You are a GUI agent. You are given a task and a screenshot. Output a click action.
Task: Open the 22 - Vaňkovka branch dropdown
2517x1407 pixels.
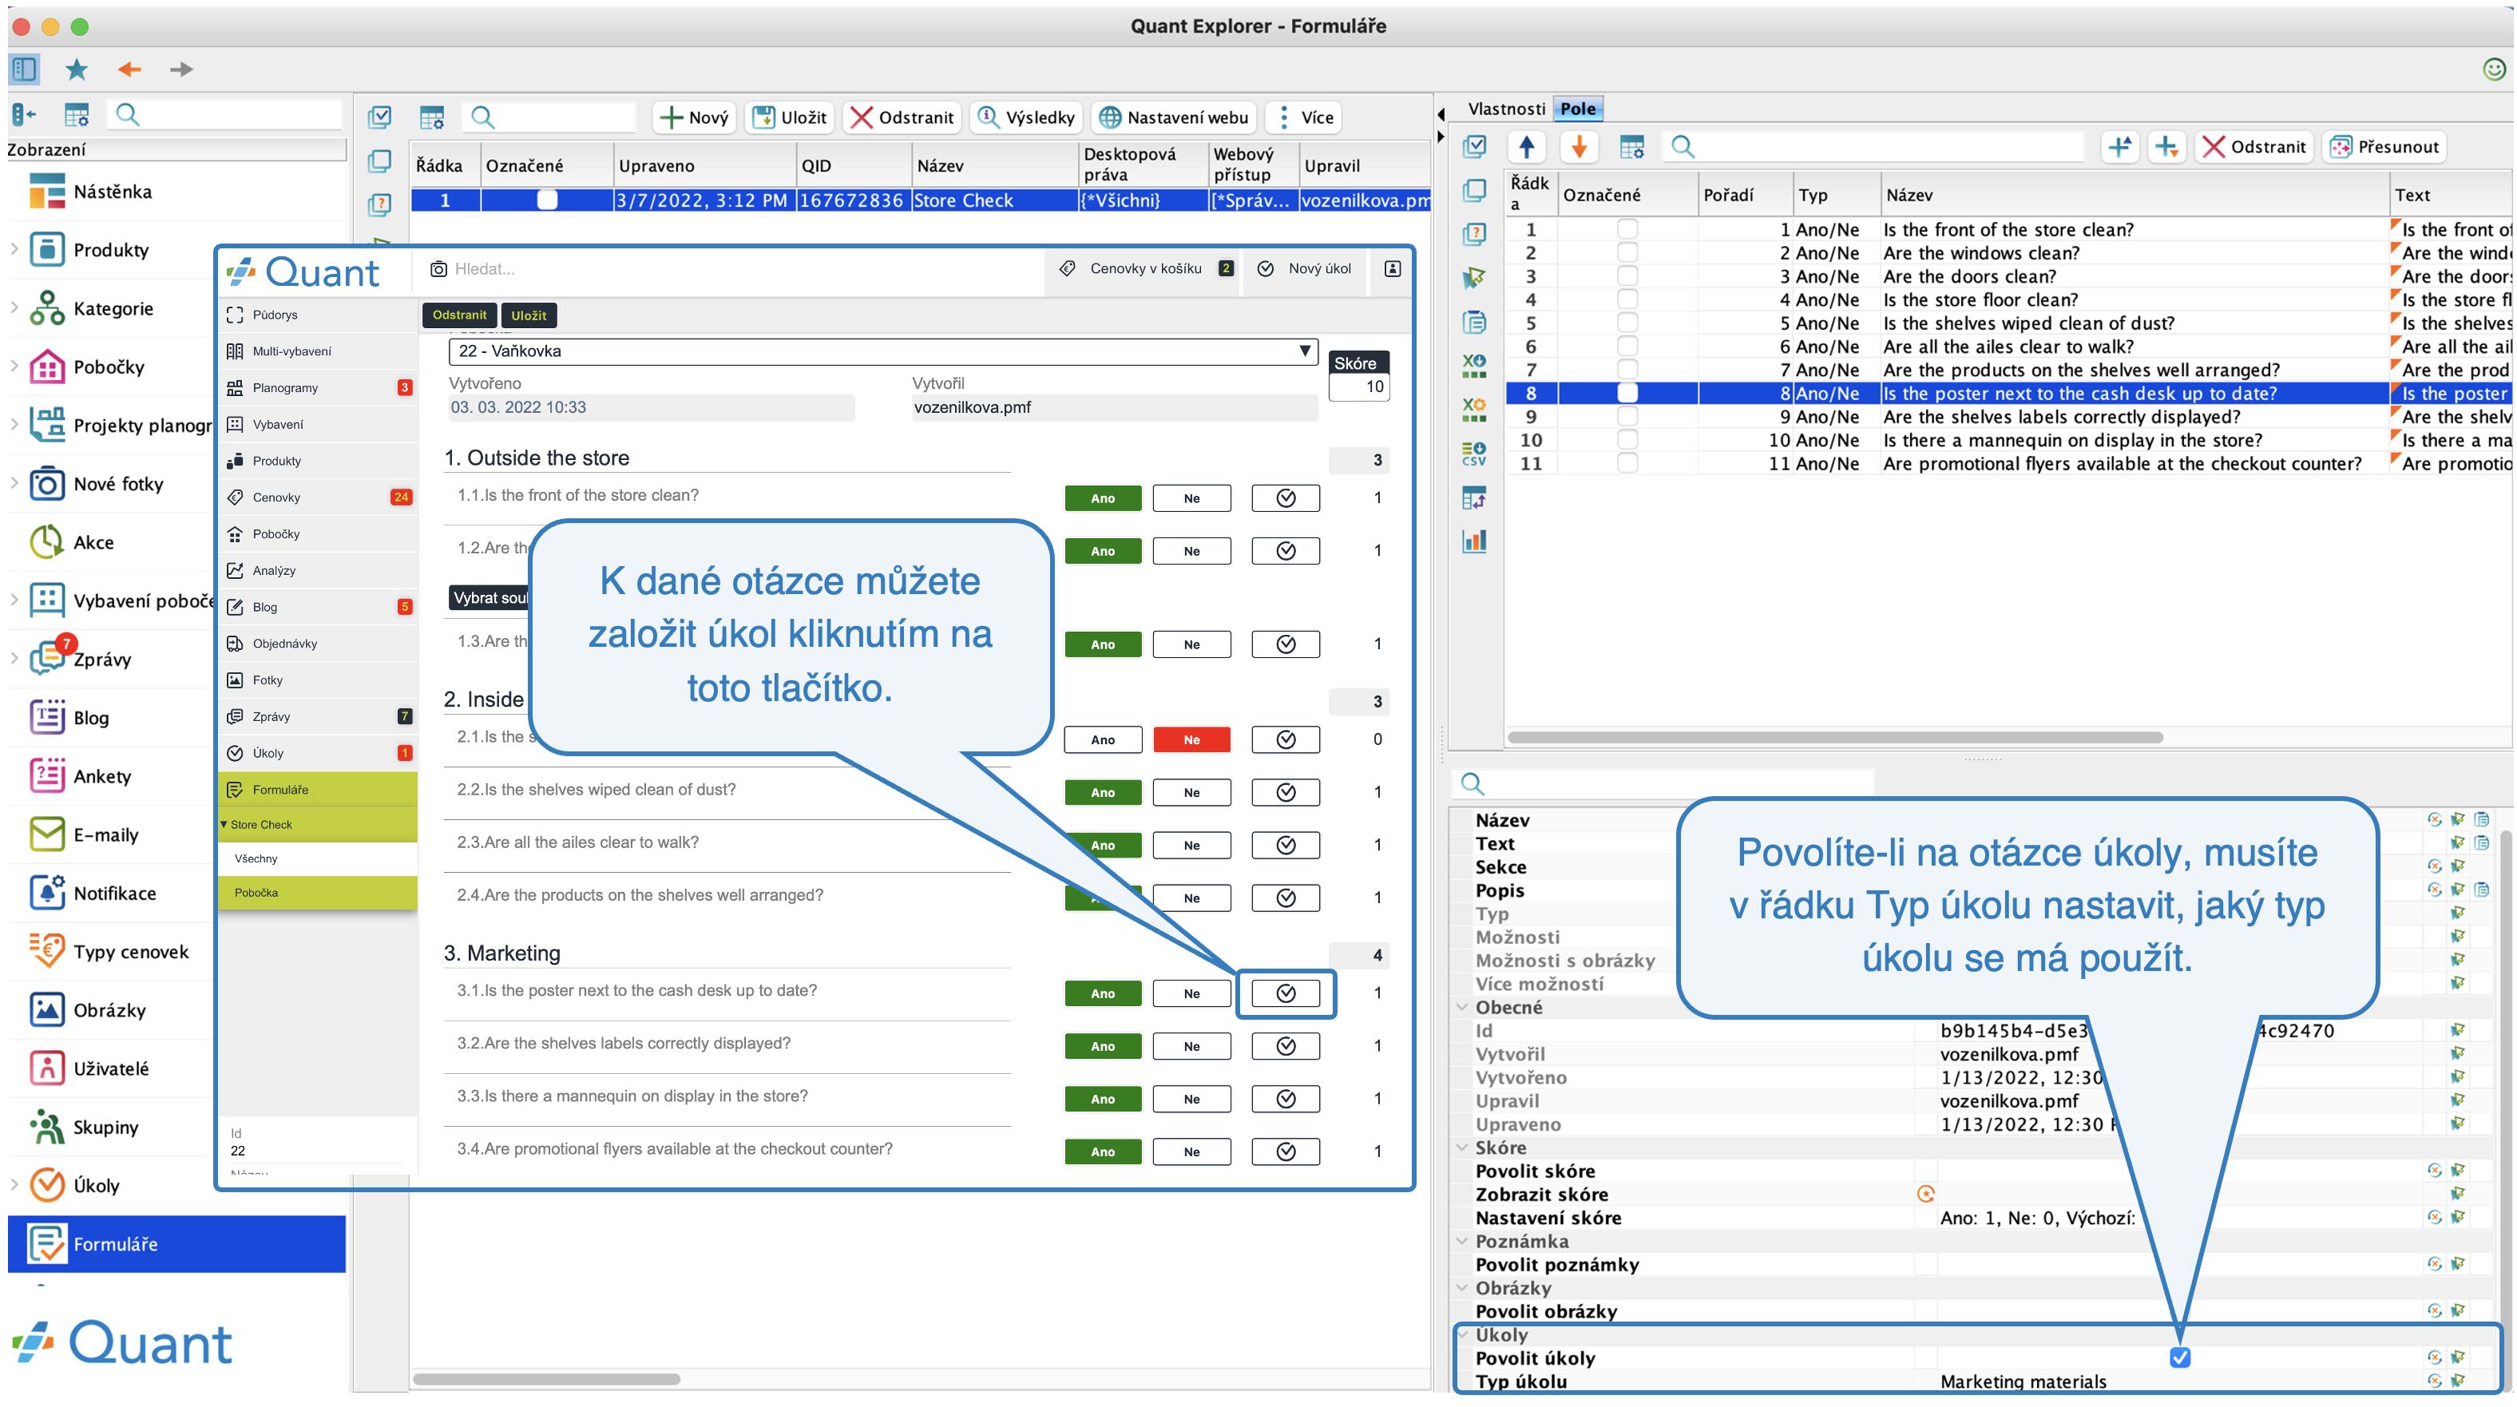pyautogui.click(x=883, y=351)
